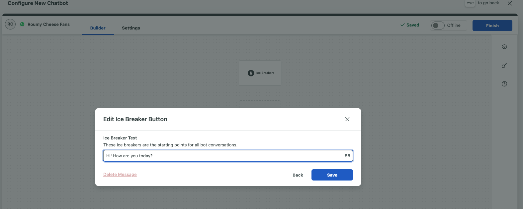The height and width of the screenshot is (209, 523).
Task: Click the Roumy Cheese Fans name
Action: (x=48, y=24)
